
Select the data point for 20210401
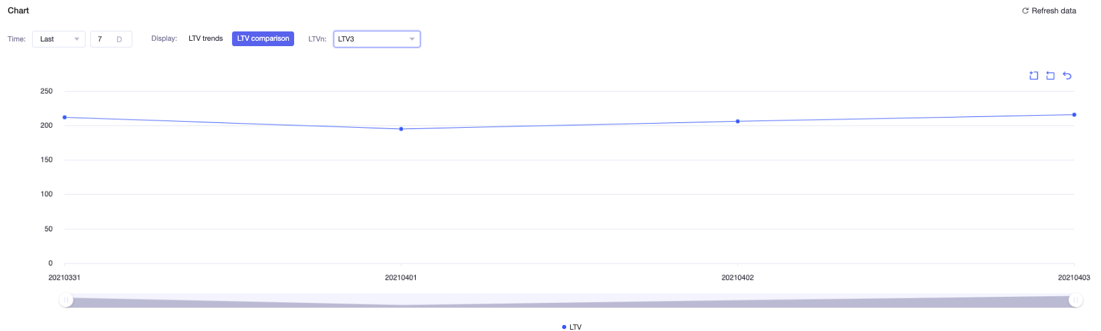point(401,129)
